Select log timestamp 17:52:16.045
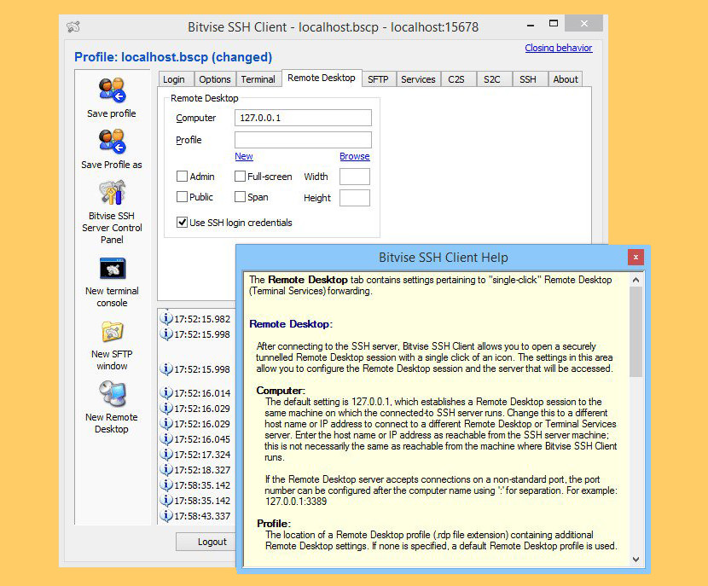 [202, 439]
